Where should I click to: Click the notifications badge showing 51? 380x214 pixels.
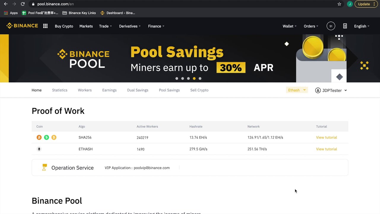(331, 26)
